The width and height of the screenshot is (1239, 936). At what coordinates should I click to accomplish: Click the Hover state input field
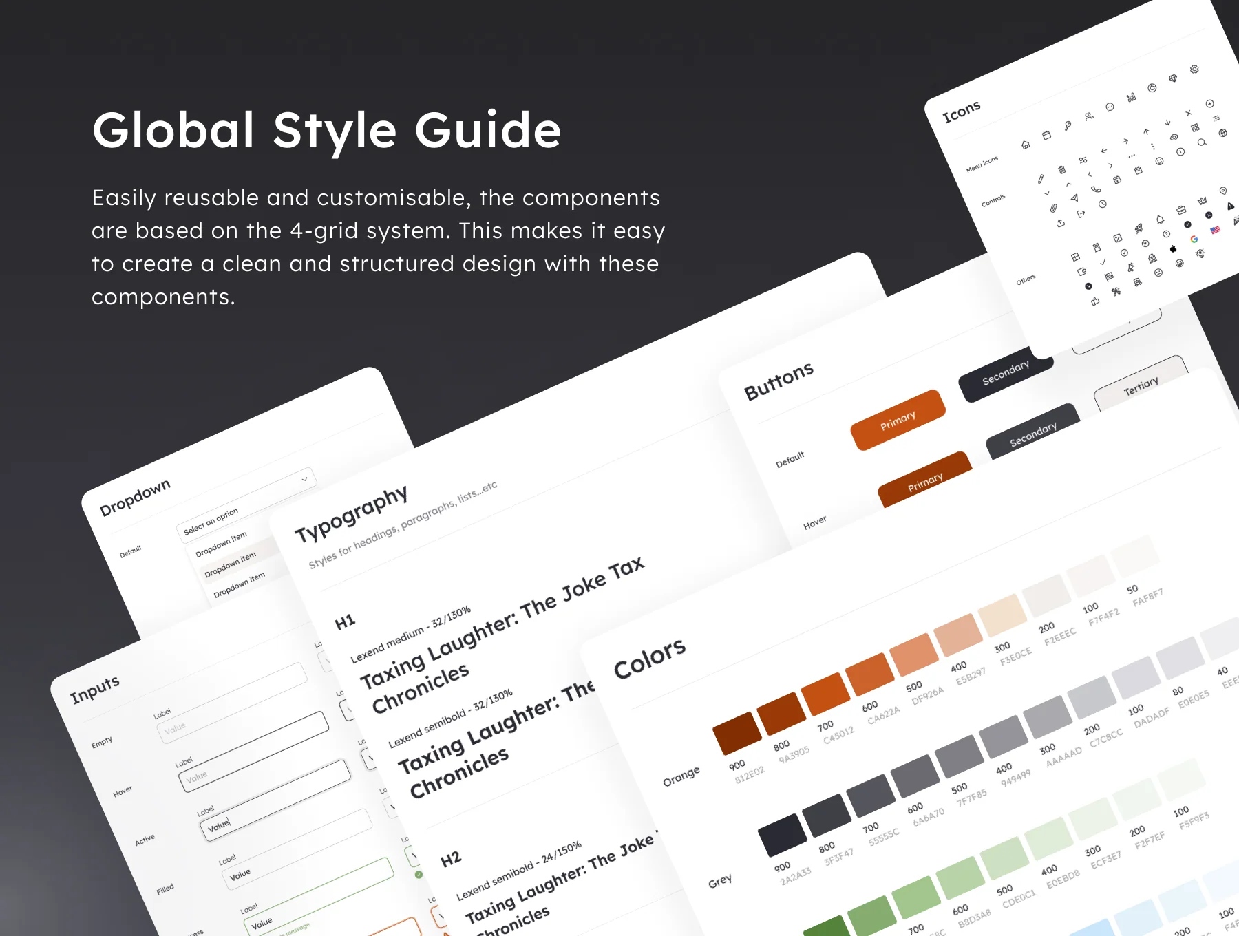(x=253, y=752)
